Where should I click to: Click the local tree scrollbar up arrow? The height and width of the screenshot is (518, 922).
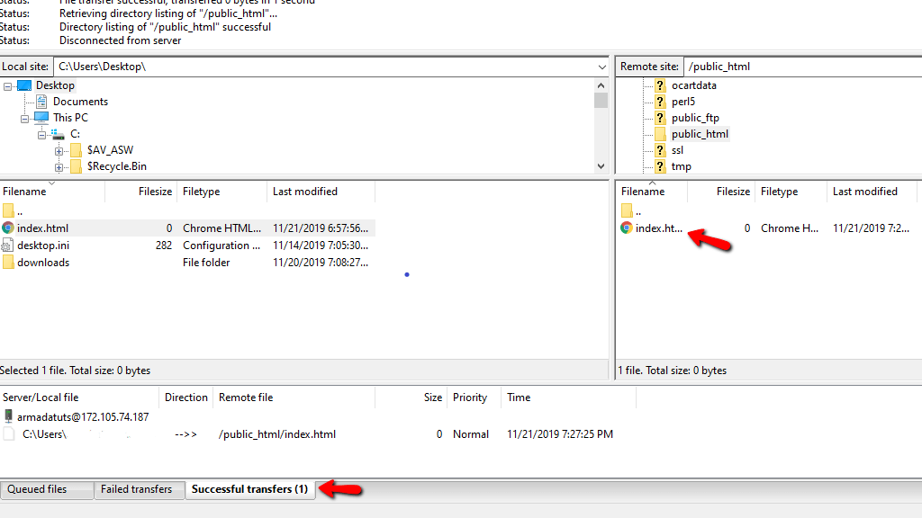pos(601,85)
